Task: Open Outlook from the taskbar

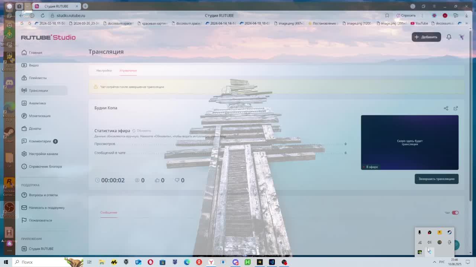Action: click(x=138, y=262)
